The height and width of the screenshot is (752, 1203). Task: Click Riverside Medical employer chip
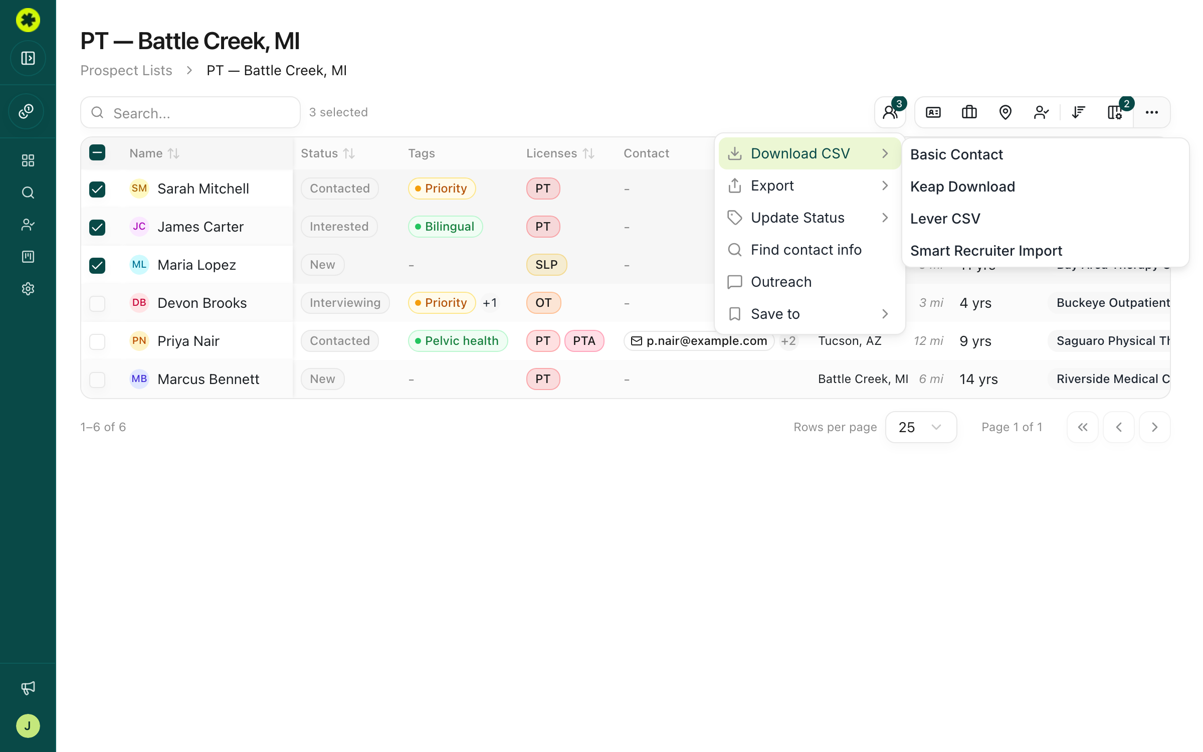pyautogui.click(x=1109, y=379)
